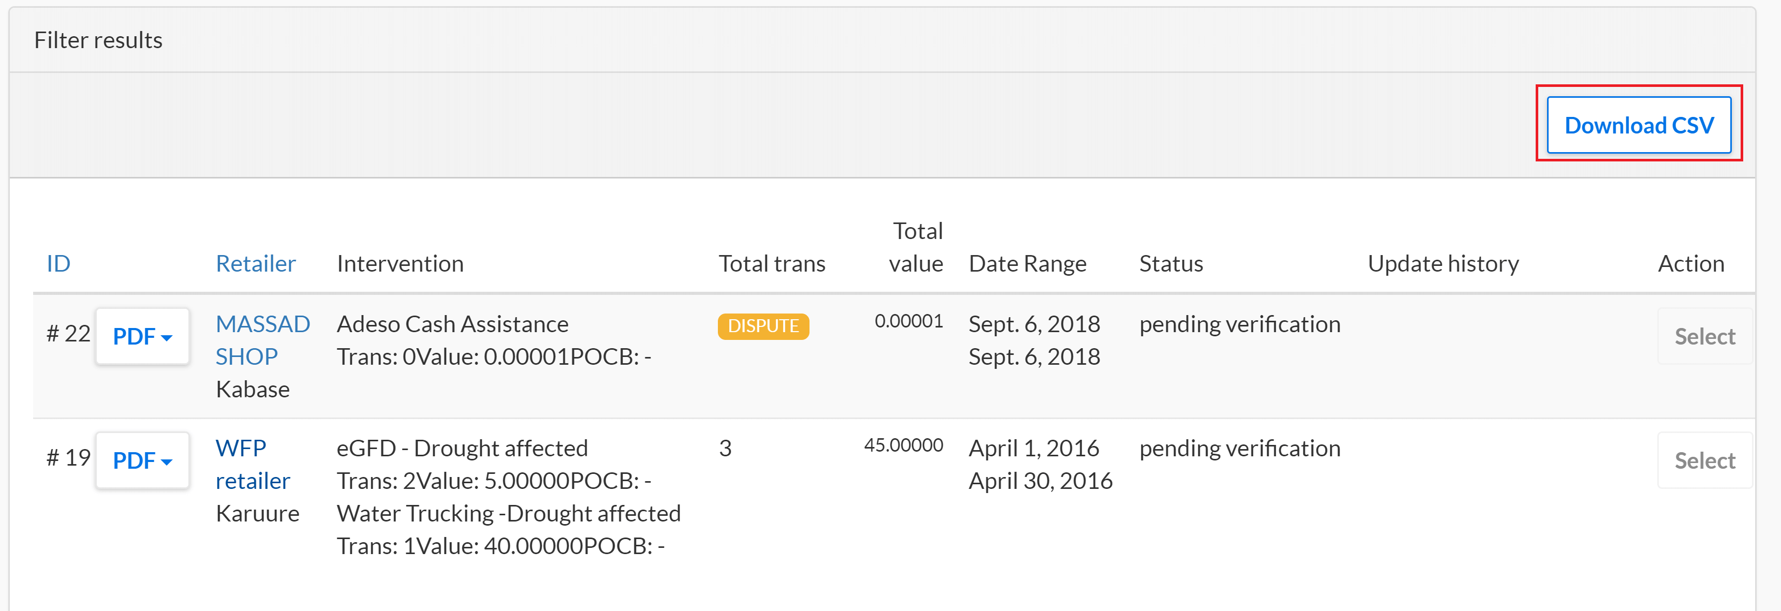Sort by the Retailer column header

(x=255, y=263)
